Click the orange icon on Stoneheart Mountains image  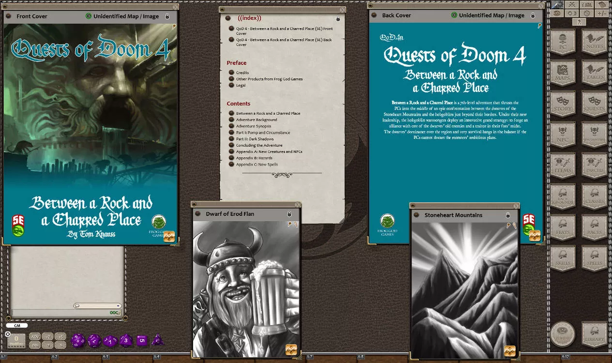point(510,351)
